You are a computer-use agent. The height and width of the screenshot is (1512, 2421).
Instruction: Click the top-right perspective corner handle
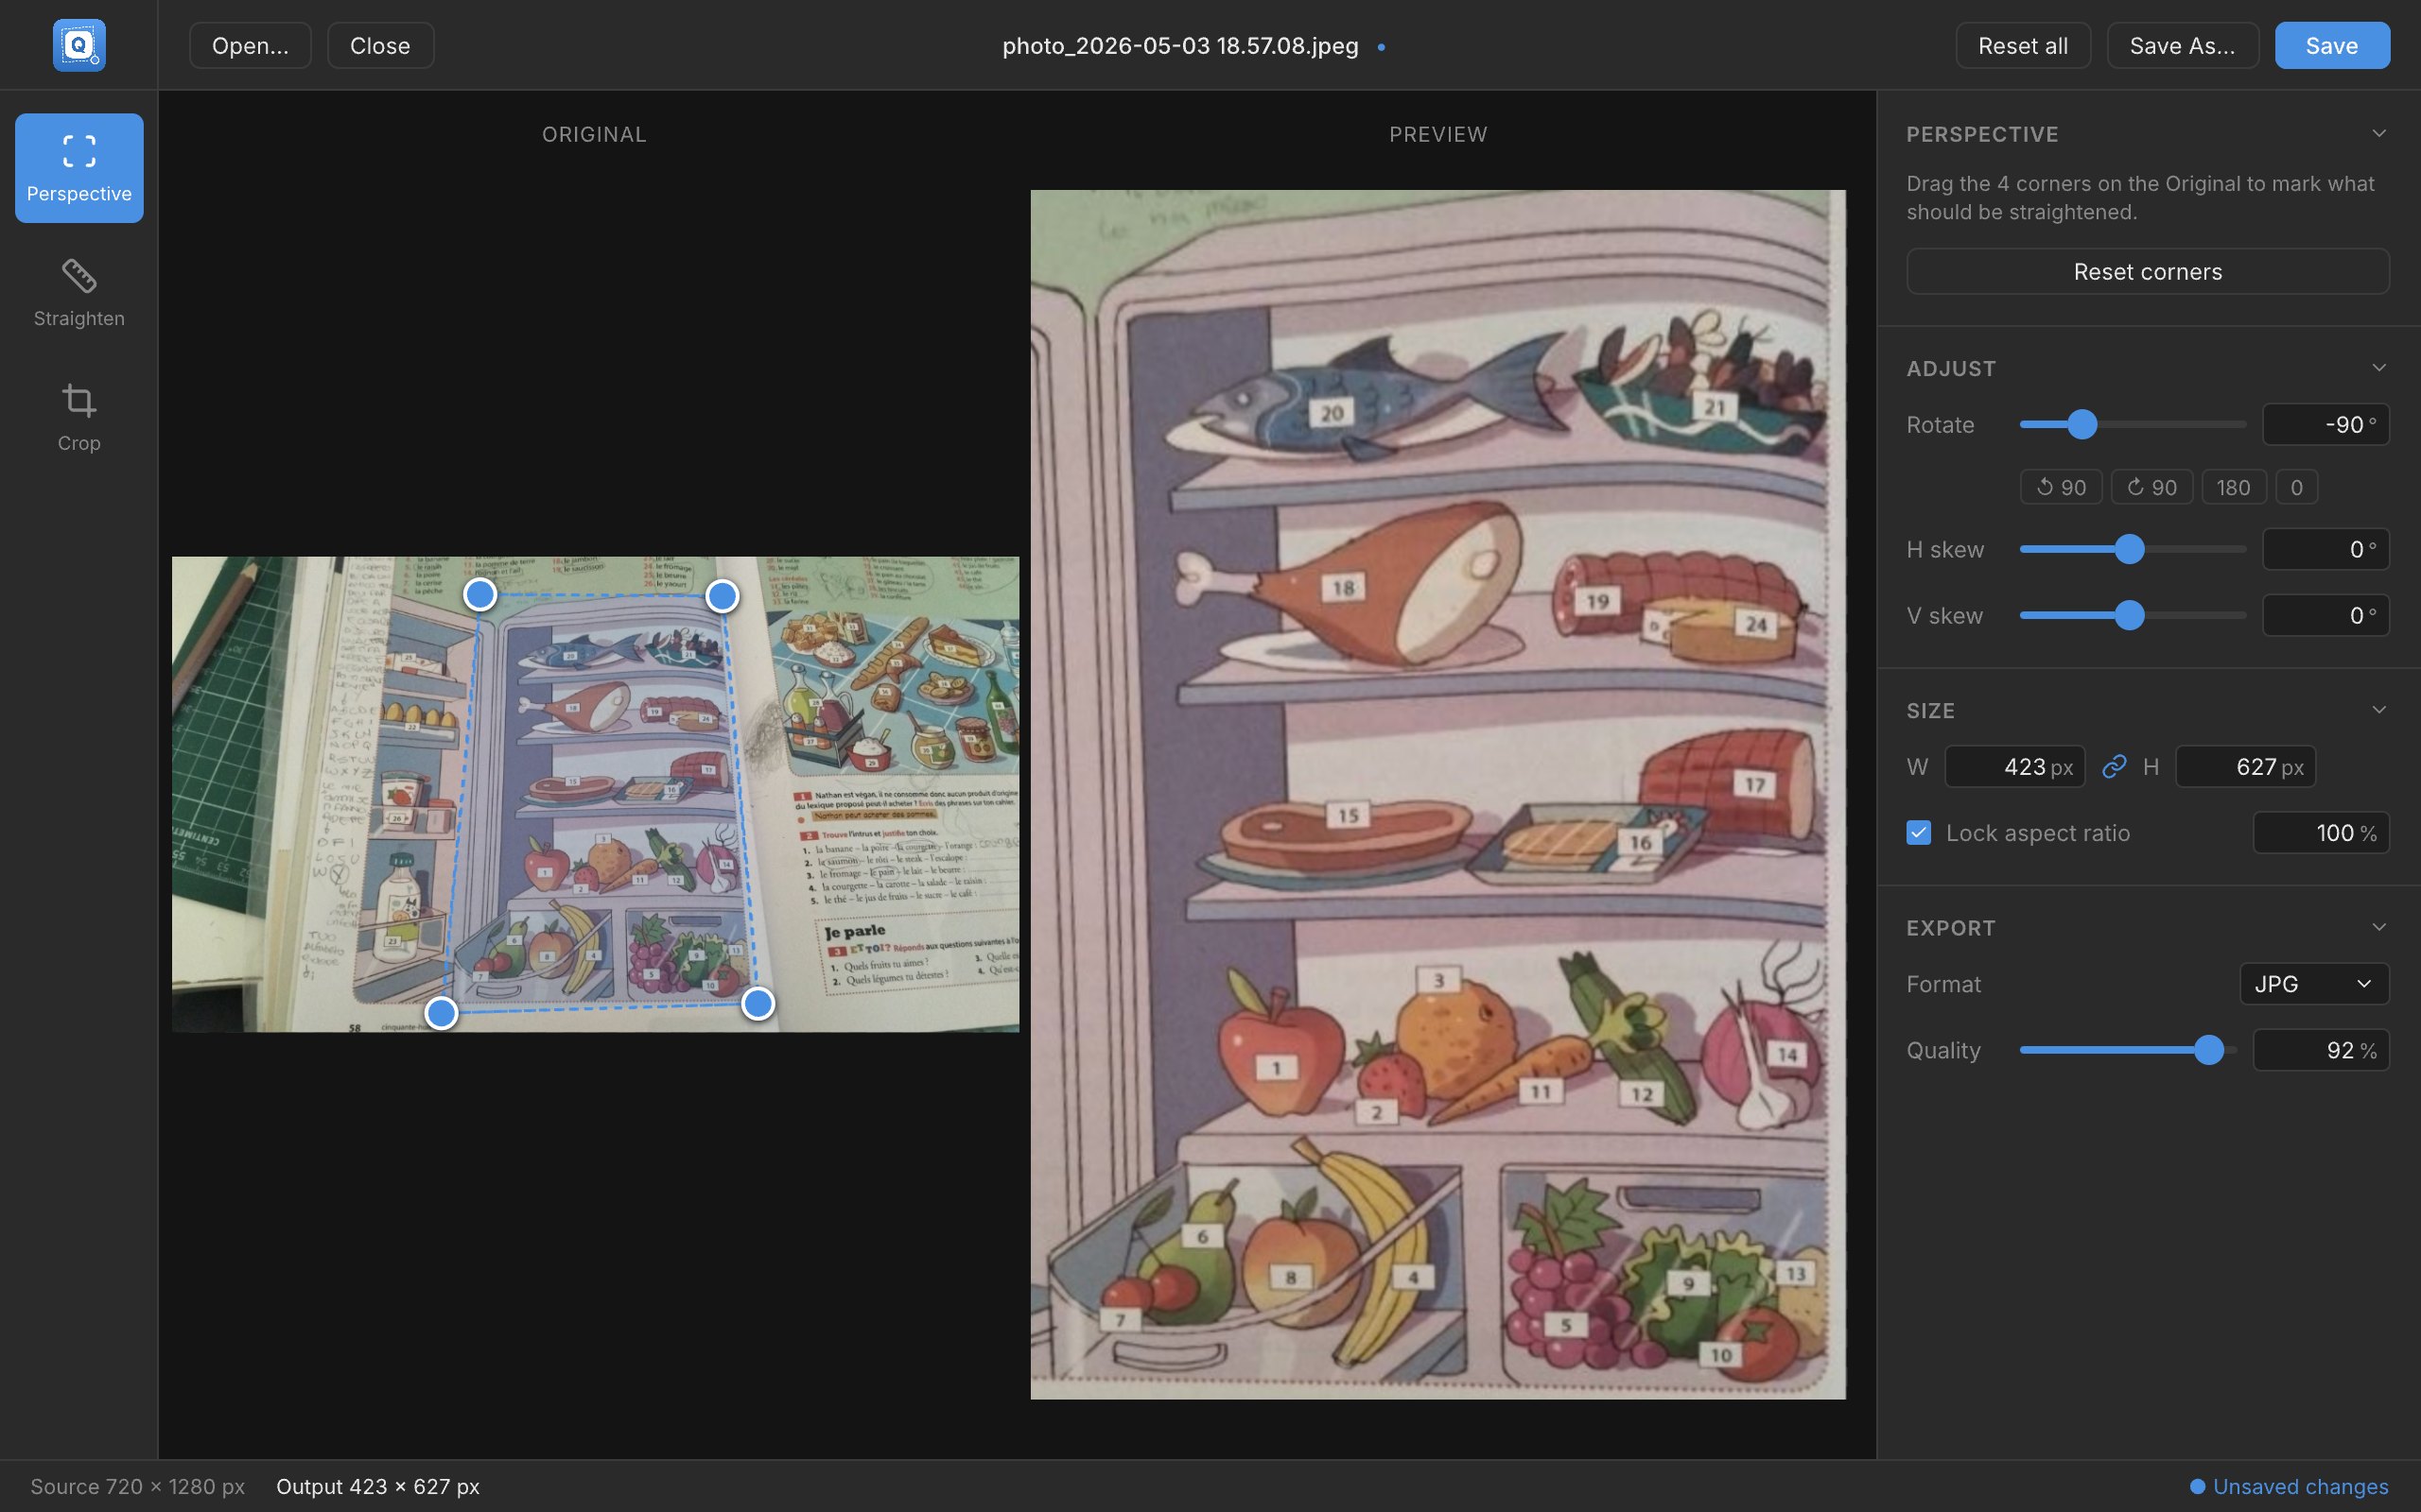(723, 596)
